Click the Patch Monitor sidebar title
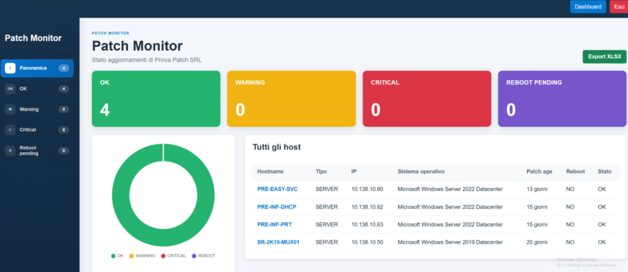Screen dimensions: 628x272 [x=33, y=39]
